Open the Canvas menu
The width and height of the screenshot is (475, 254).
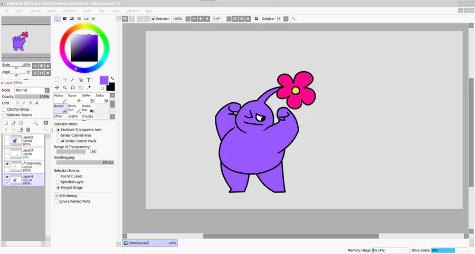(35, 11)
